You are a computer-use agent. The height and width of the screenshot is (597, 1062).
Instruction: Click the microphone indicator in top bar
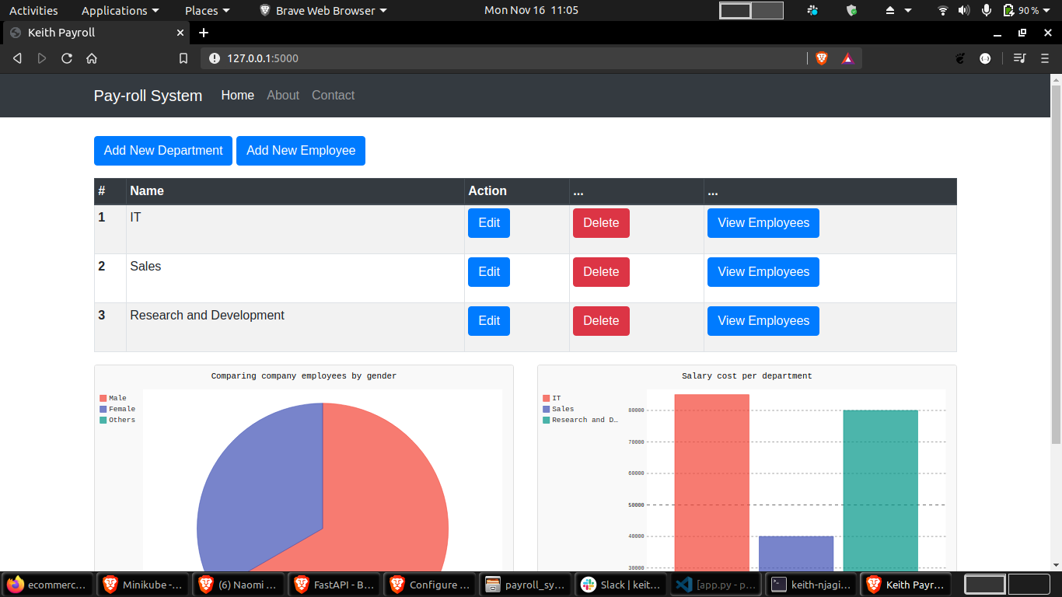(987, 10)
